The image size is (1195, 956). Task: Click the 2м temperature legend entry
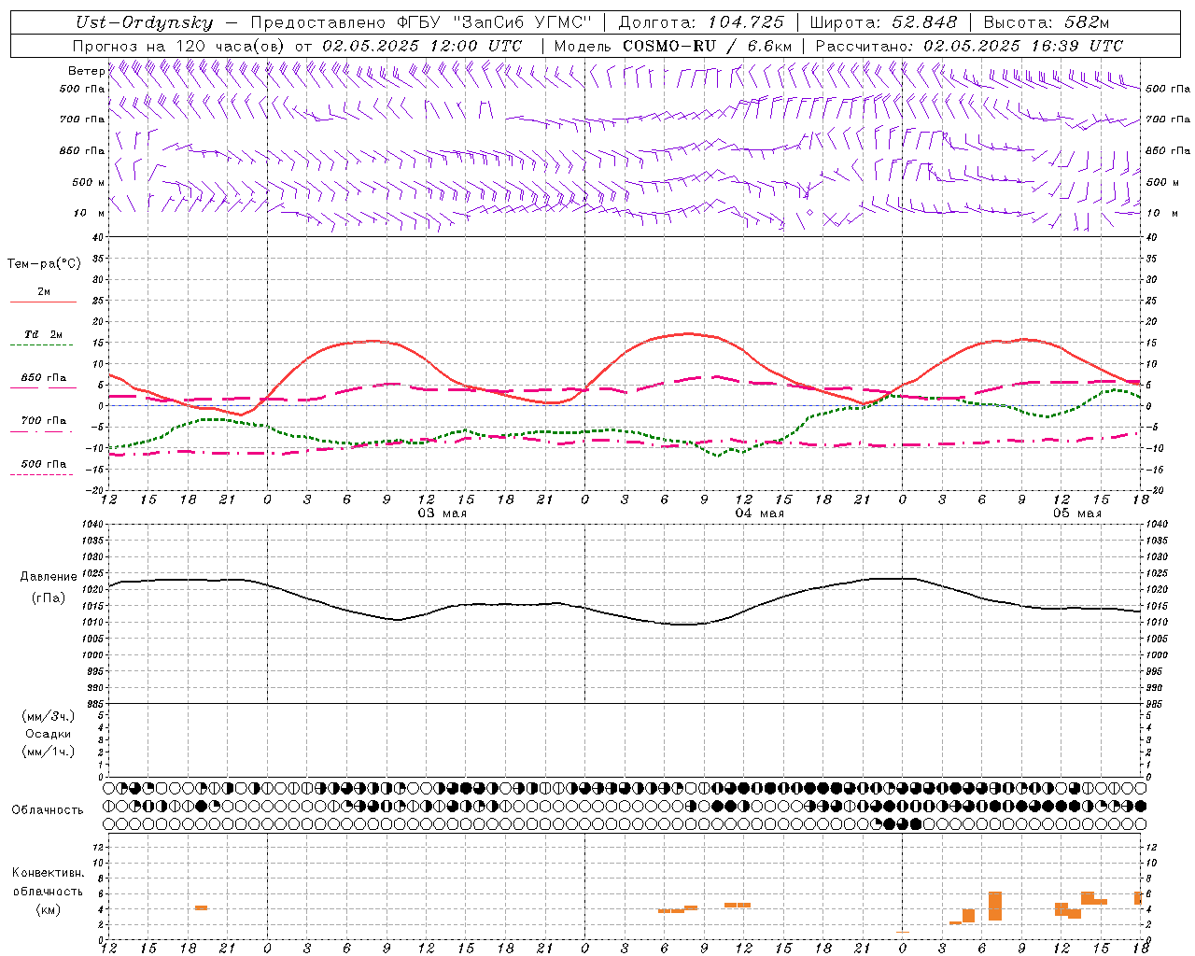click(44, 291)
